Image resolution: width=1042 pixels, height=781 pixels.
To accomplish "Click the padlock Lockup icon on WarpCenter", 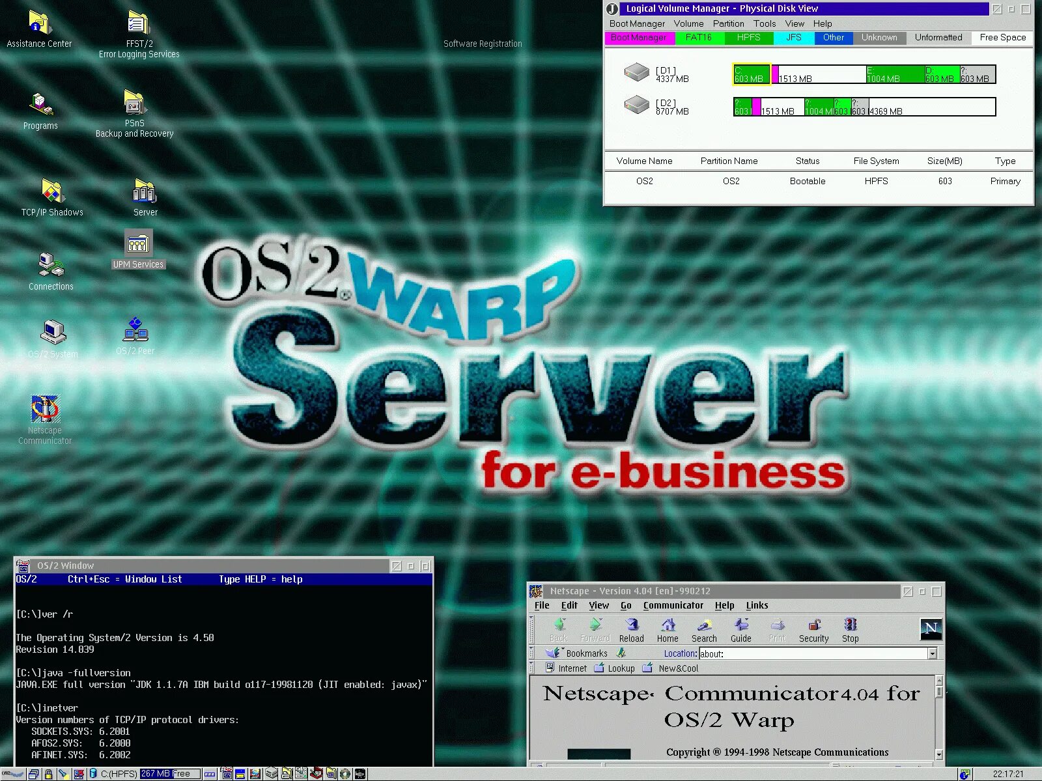I will 48,774.
